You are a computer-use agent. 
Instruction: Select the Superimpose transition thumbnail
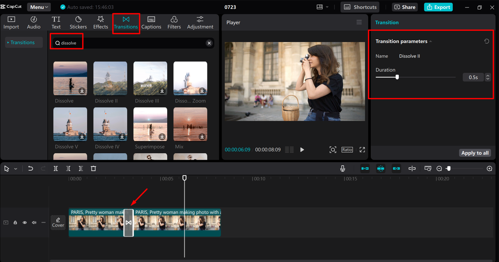[x=150, y=124]
